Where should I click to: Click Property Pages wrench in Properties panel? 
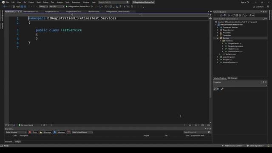pos(222,89)
